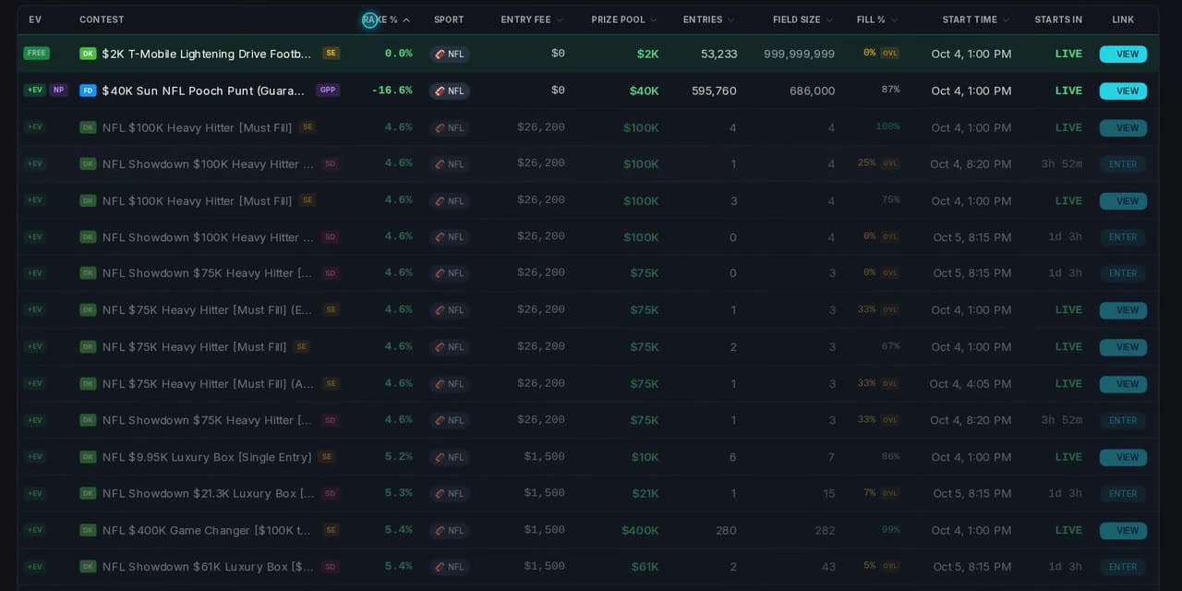The width and height of the screenshot is (1182, 591).
Task: Click the 999,999,999 field size value
Action: 799,54
